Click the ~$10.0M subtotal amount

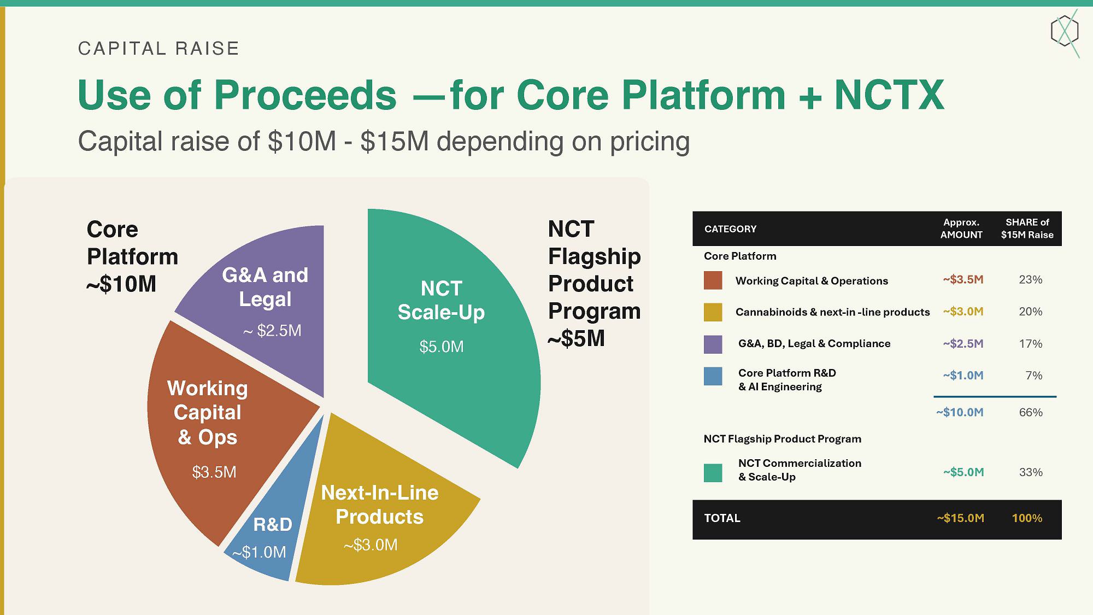tap(960, 412)
